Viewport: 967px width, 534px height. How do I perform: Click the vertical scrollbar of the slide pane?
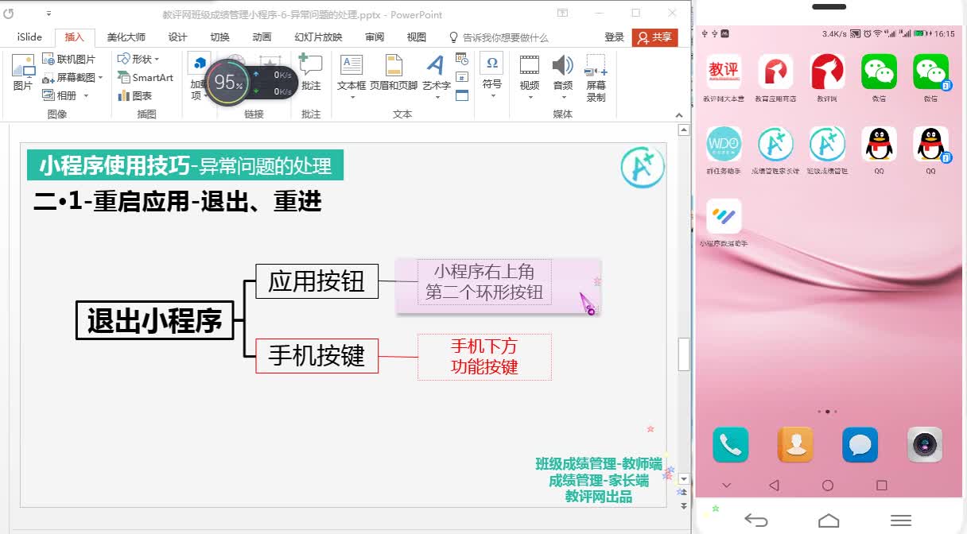coord(682,355)
